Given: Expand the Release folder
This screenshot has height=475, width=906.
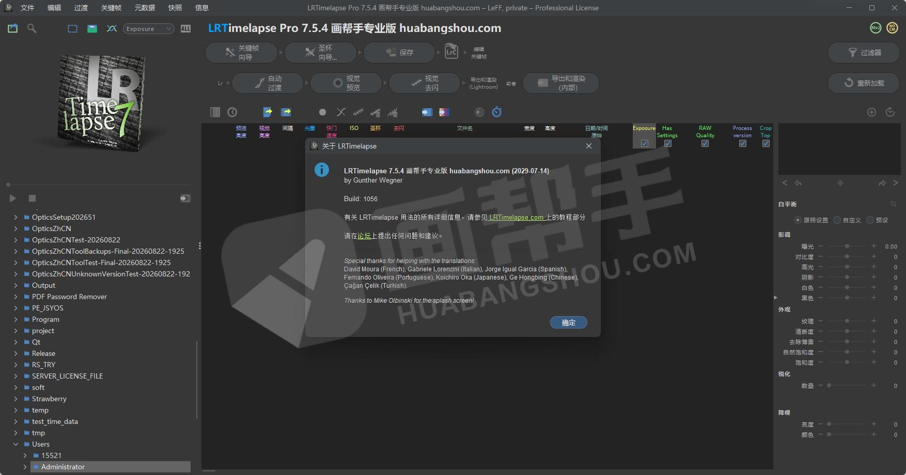Looking at the screenshot, I should (x=15, y=353).
